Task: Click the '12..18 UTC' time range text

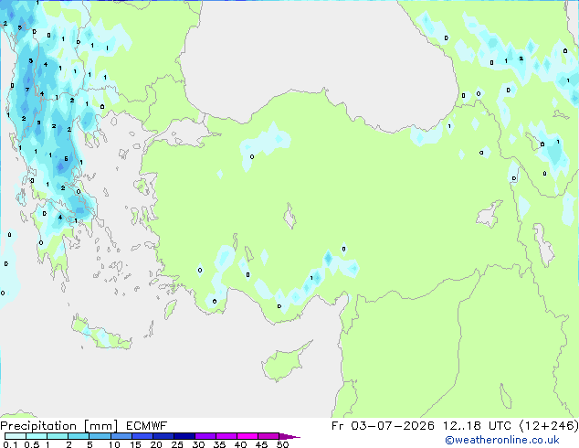Action: (478, 426)
